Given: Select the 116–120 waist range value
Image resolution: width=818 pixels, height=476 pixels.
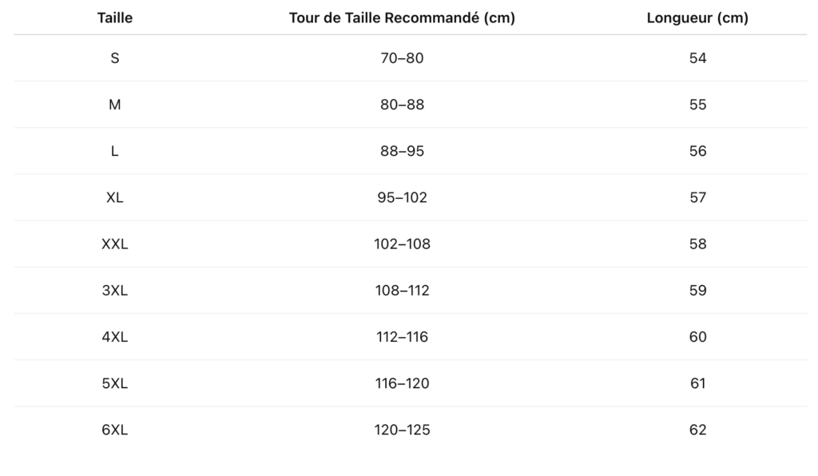Looking at the screenshot, I should tap(402, 383).
